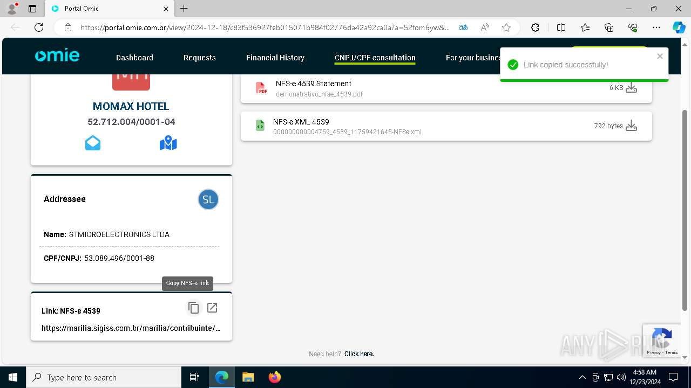Select STMICROELECTRONICS LTDA name text
This screenshot has width=691, height=388.
[x=119, y=234]
